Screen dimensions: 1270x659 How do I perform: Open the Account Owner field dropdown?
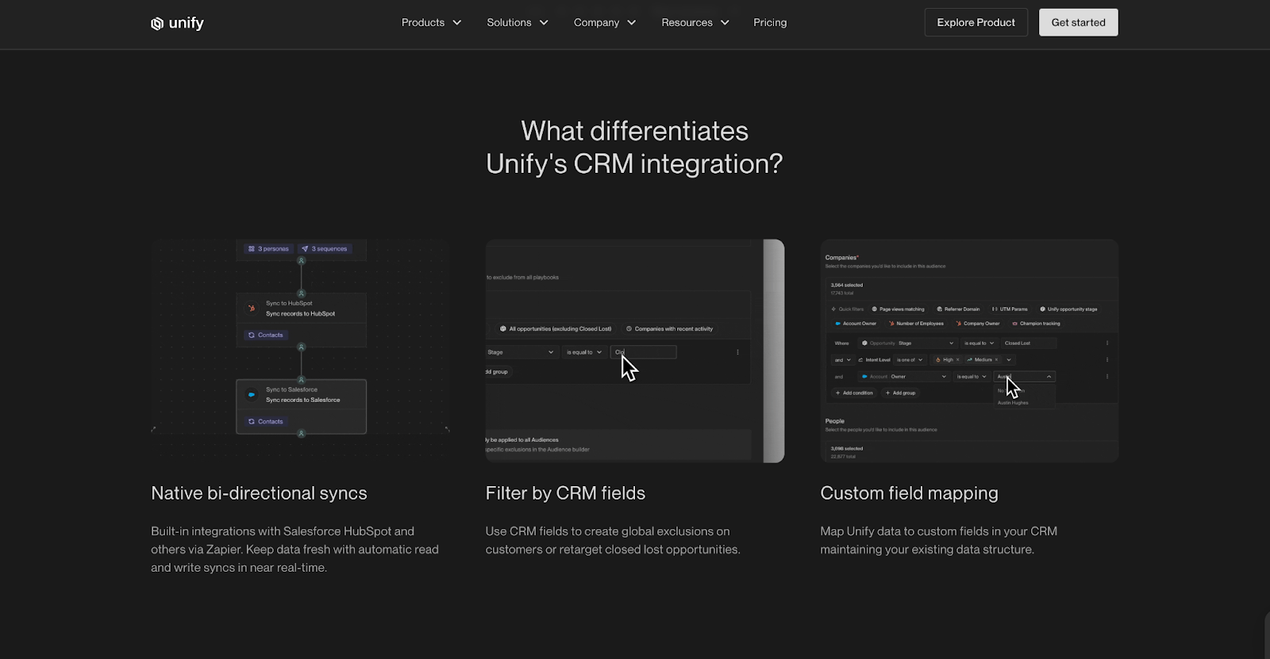coord(903,377)
